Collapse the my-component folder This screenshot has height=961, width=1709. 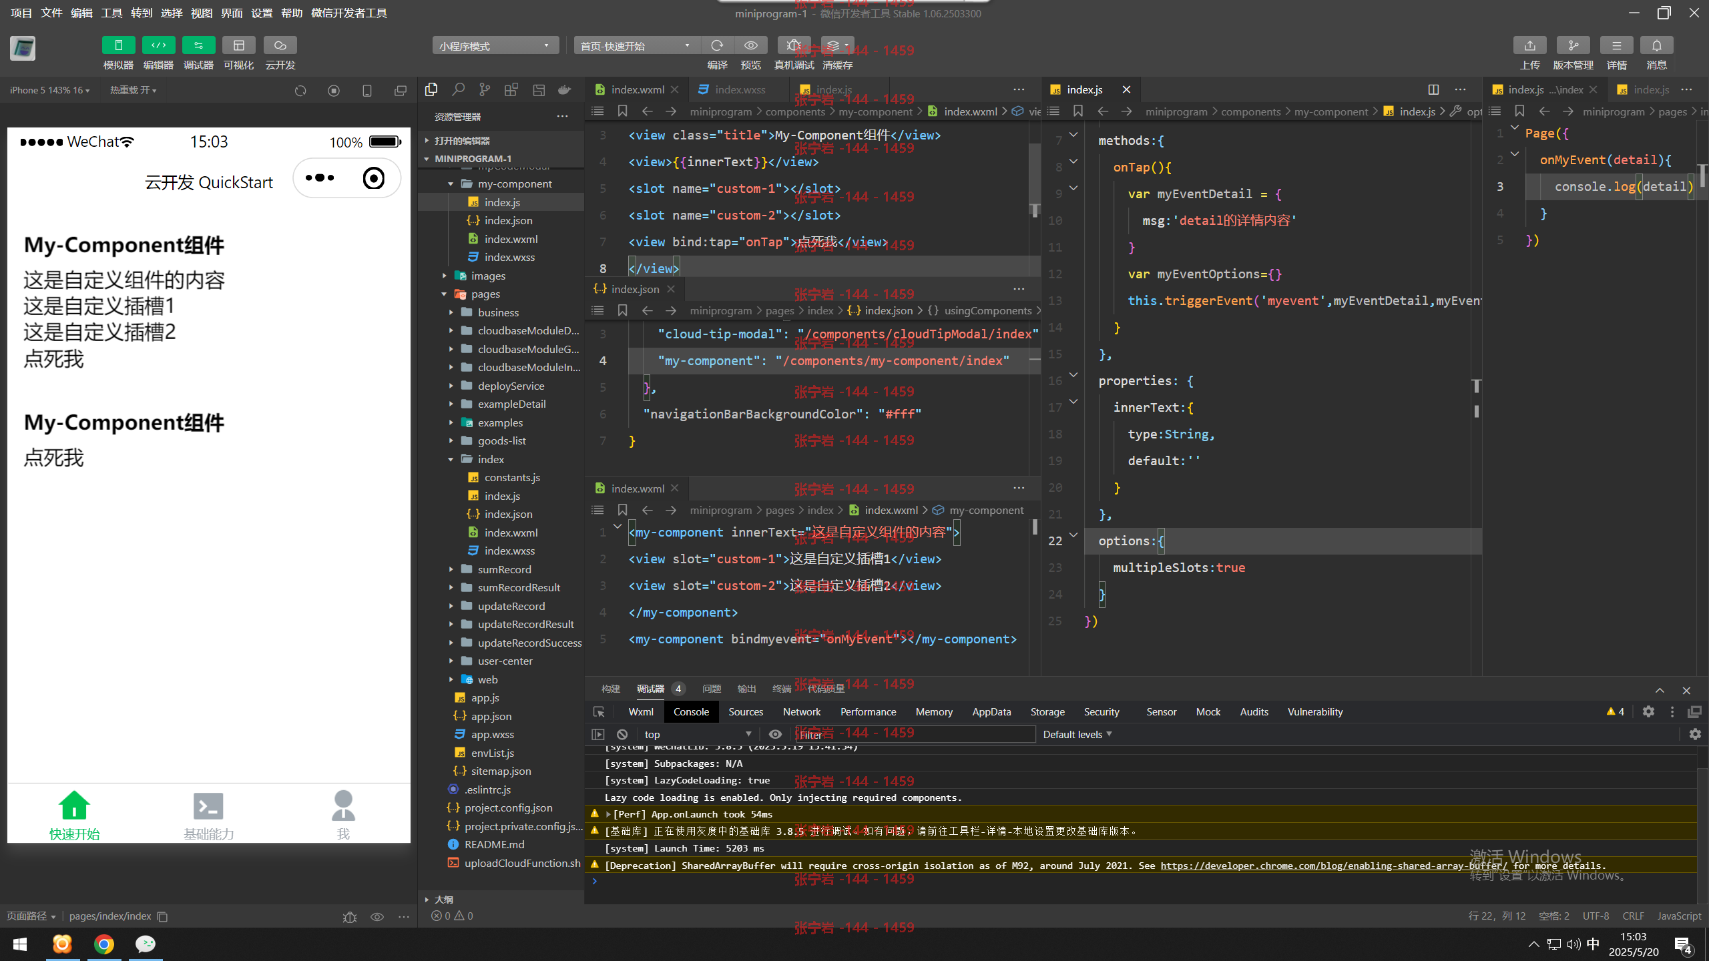point(514,184)
